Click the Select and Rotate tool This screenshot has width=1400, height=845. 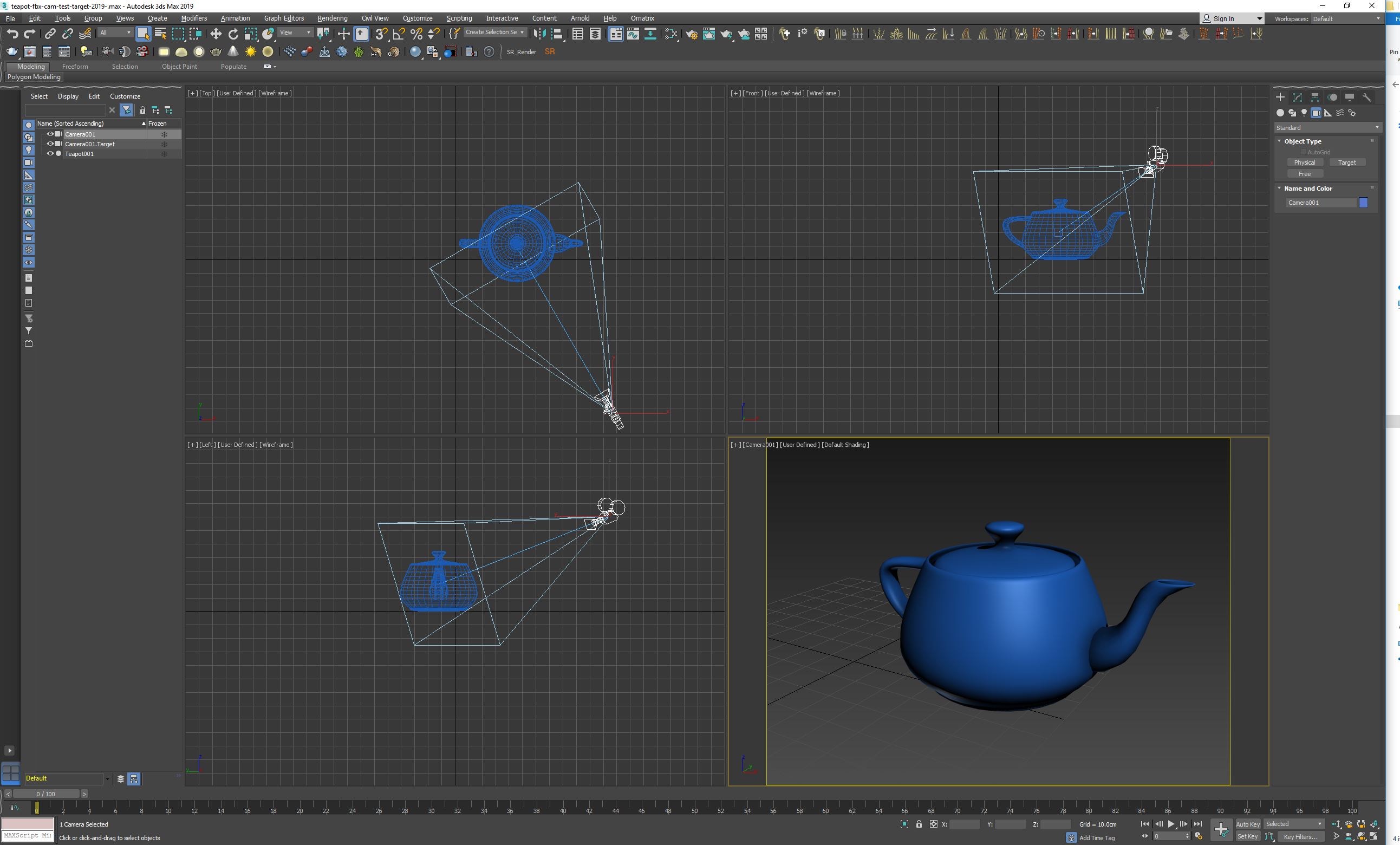[233, 34]
